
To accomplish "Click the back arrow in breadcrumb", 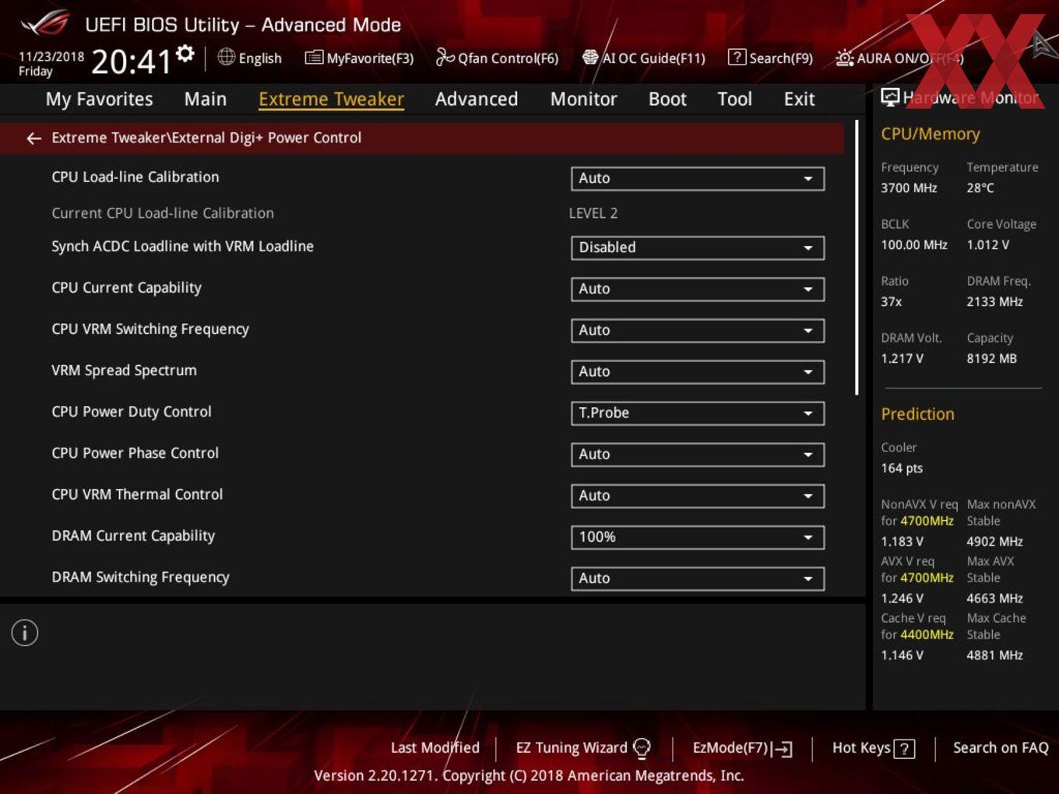I will click(x=33, y=138).
